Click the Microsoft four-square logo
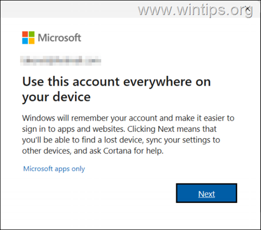Viewport: 261px width, 230px height. 28,37
